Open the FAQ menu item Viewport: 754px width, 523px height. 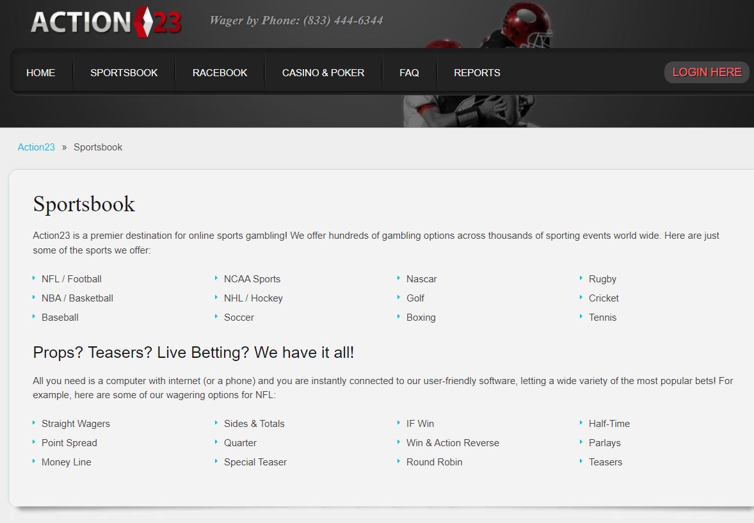point(409,72)
